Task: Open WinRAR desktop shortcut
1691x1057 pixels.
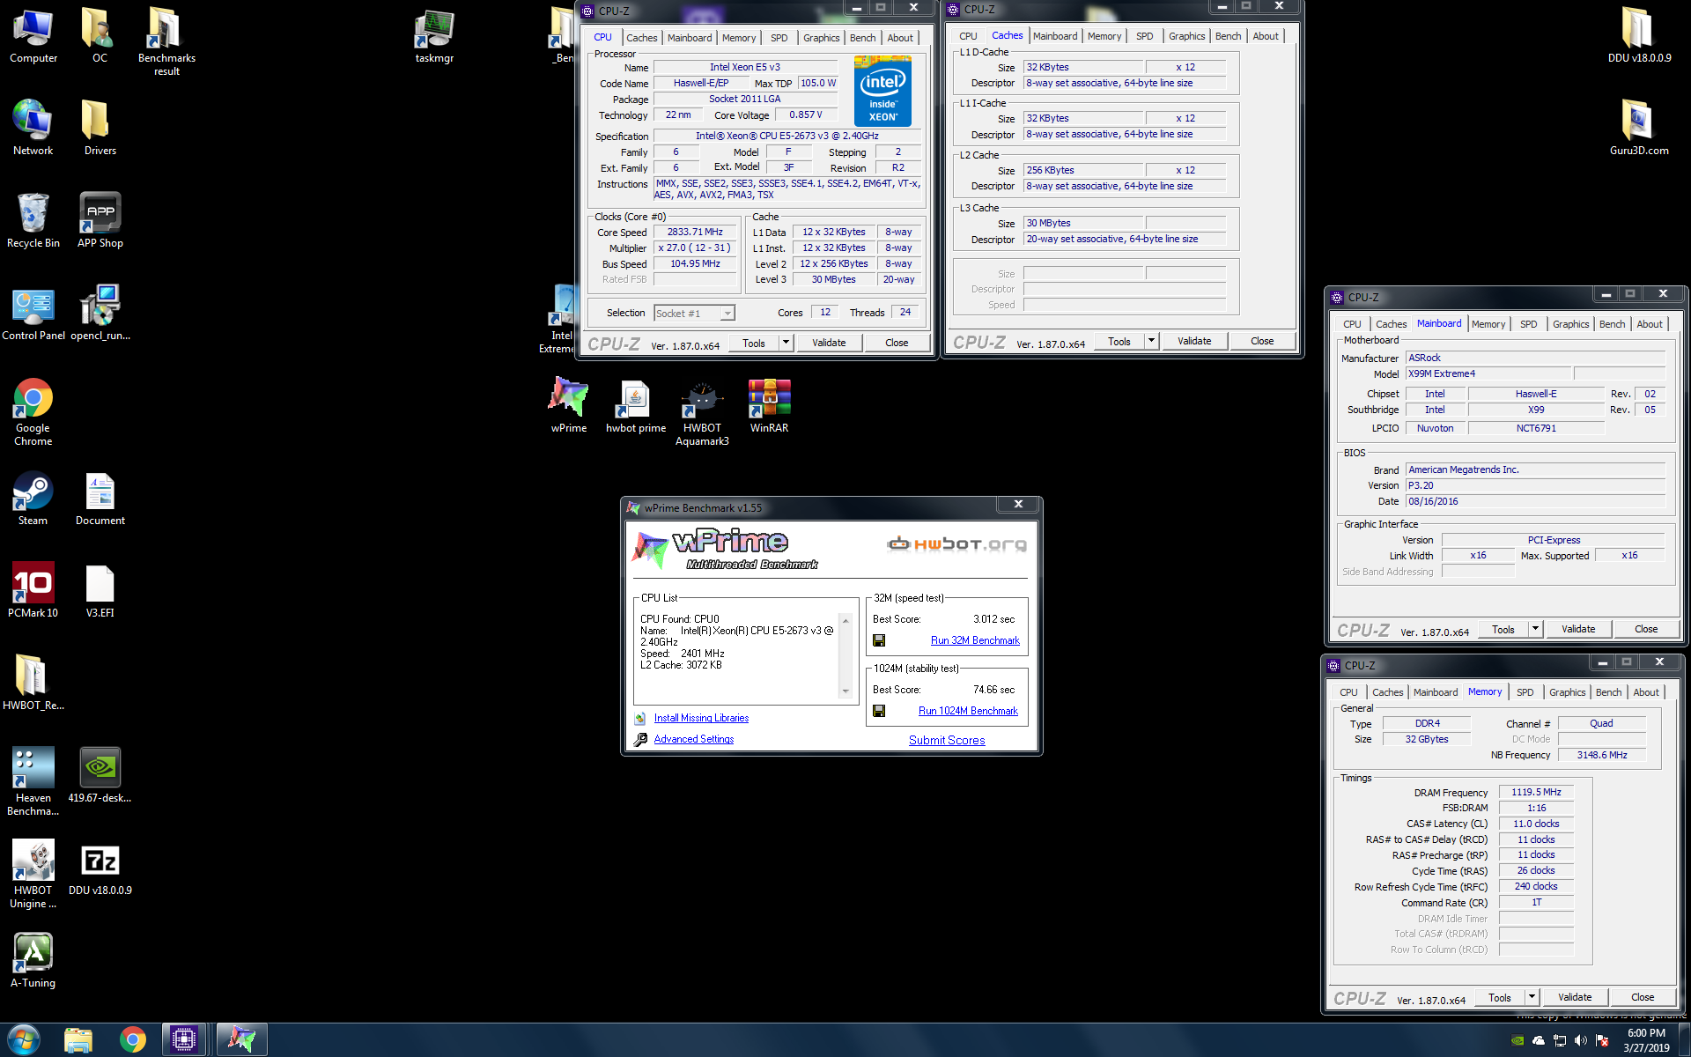Action: (x=769, y=405)
